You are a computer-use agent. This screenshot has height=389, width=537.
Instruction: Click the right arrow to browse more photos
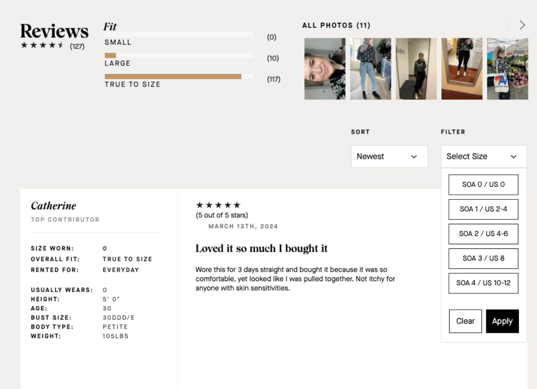pos(523,25)
